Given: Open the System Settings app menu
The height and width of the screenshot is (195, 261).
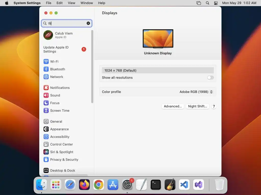Looking at the screenshot, I should coord(27,3).
